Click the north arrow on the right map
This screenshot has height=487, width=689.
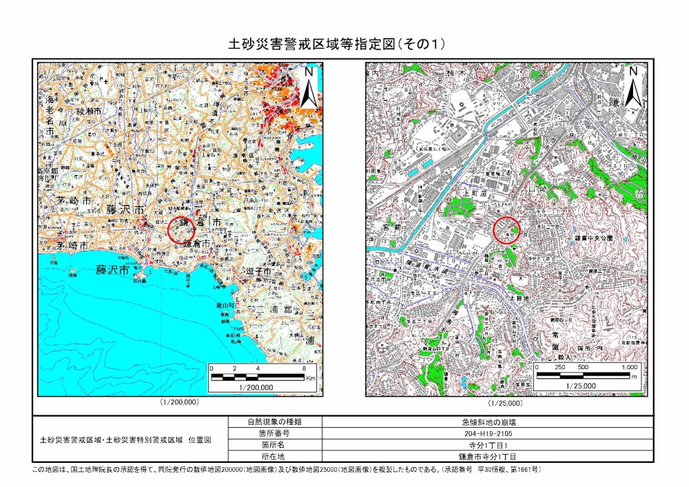point(633,86)
